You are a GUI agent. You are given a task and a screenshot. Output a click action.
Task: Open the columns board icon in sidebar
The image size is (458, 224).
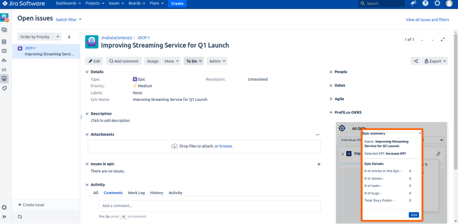[4, 51]
